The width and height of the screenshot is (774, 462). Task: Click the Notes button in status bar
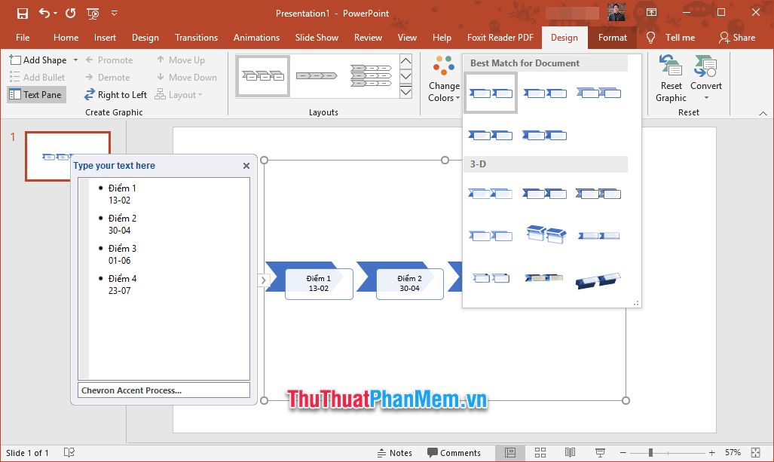(x=395, y=452)
